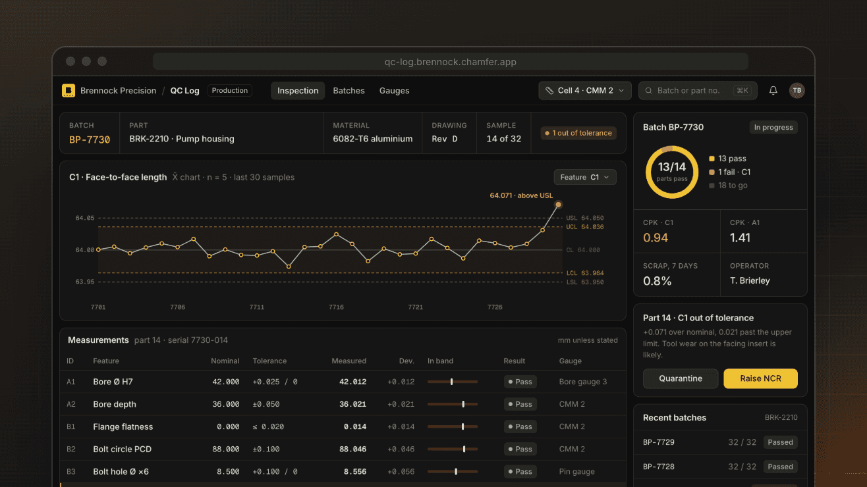Click the Passed badge for BP-7729
The image size is (867, 487).
[781, 442]
